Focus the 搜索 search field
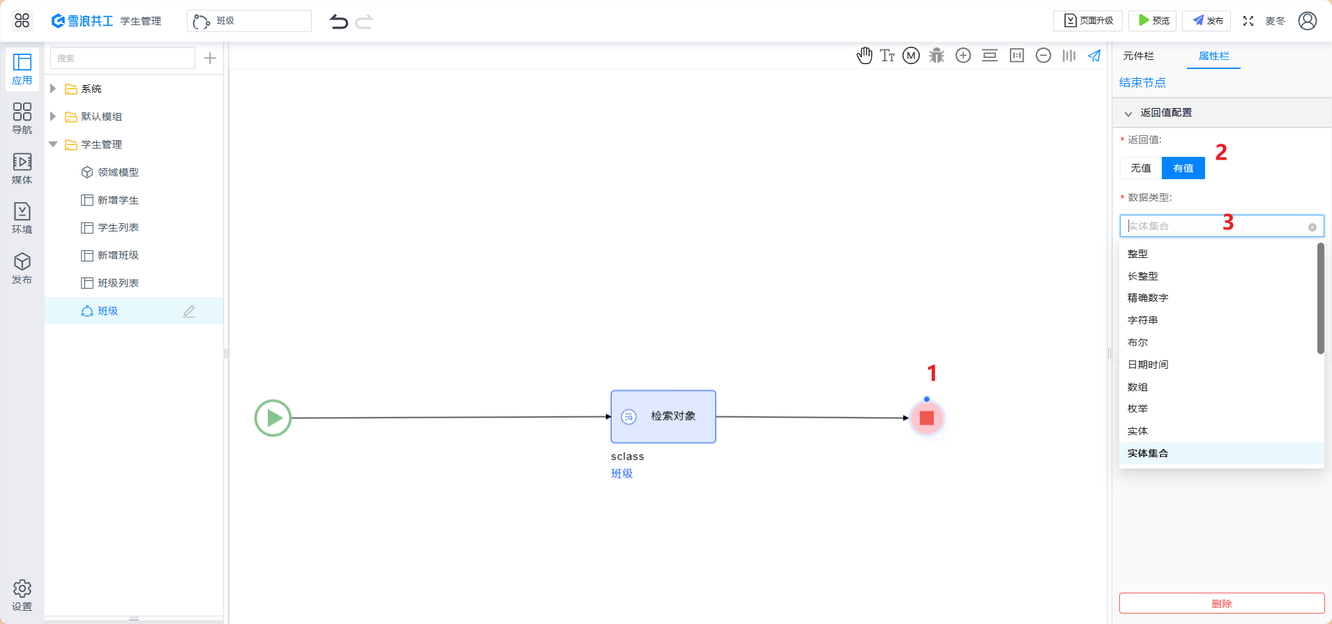The image size is (1332, 624). point(123,58)
